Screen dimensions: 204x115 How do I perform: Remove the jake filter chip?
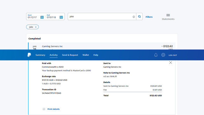point(36,27)
